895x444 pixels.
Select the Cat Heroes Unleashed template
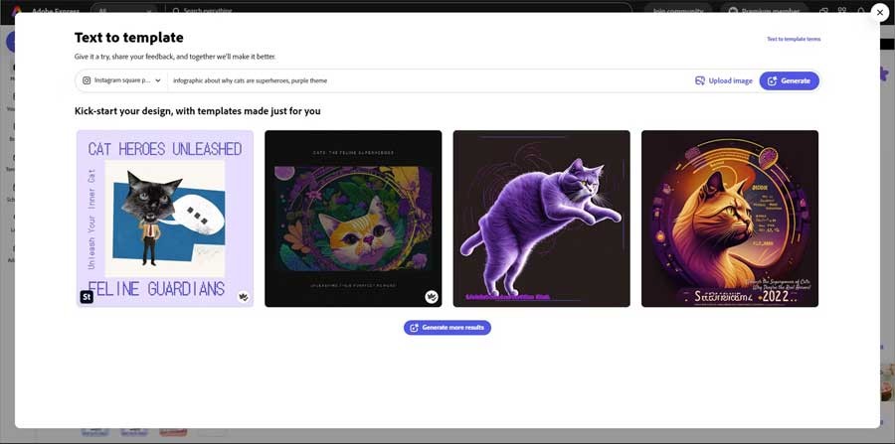point(164,218)
